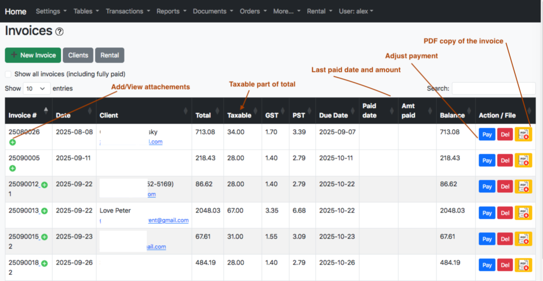Click green plus icon for invoice 25090015
The width and height of the screenshot is (543, 281).
point(44,237)
